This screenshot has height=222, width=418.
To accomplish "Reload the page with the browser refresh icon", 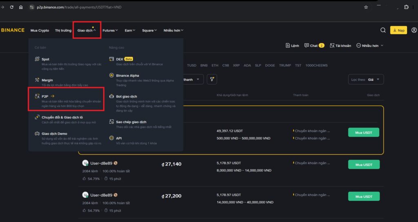I will tap(11, 7).
